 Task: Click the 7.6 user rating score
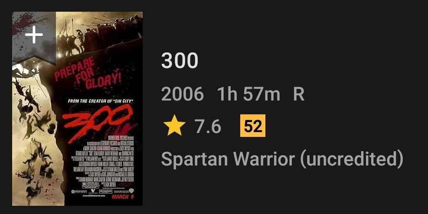click(208, 126)
